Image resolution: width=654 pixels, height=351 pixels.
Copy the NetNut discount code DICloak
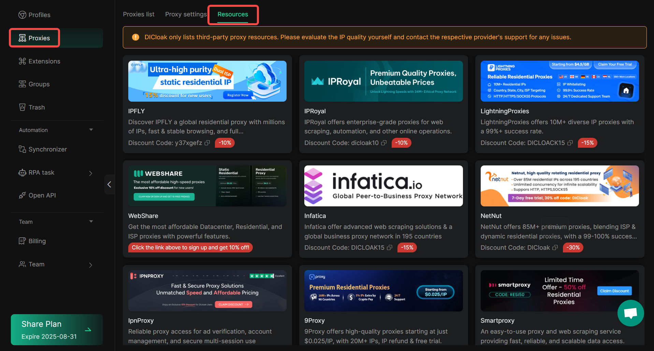tap(555, 248)
